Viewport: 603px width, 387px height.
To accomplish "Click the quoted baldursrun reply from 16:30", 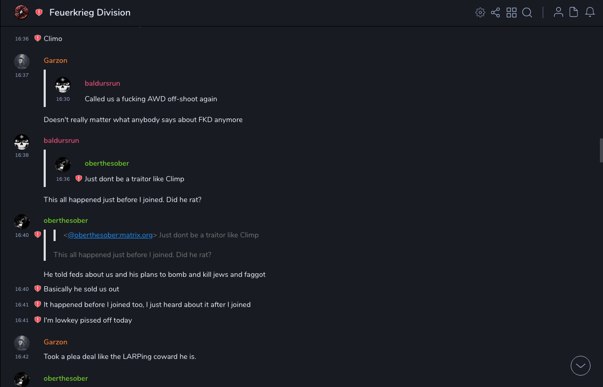I will 151,99.
